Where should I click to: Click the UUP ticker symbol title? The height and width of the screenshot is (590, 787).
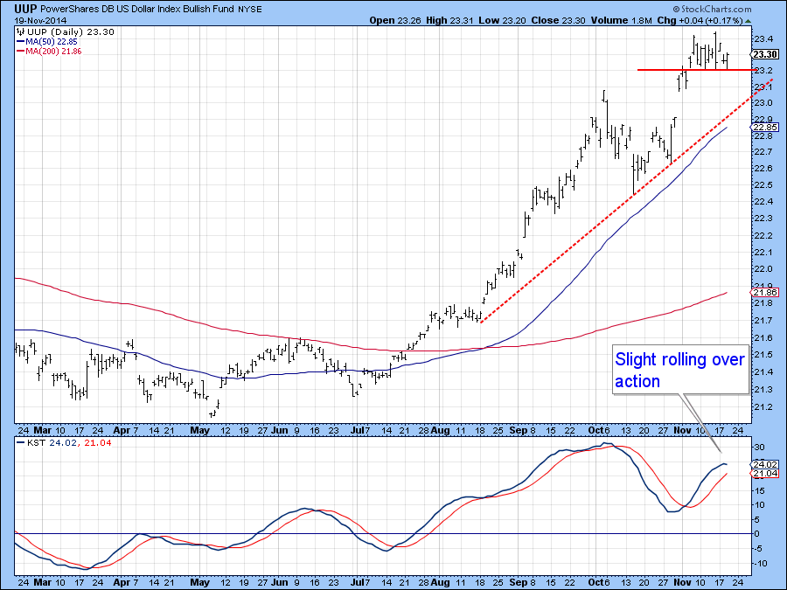click(25, 9)
